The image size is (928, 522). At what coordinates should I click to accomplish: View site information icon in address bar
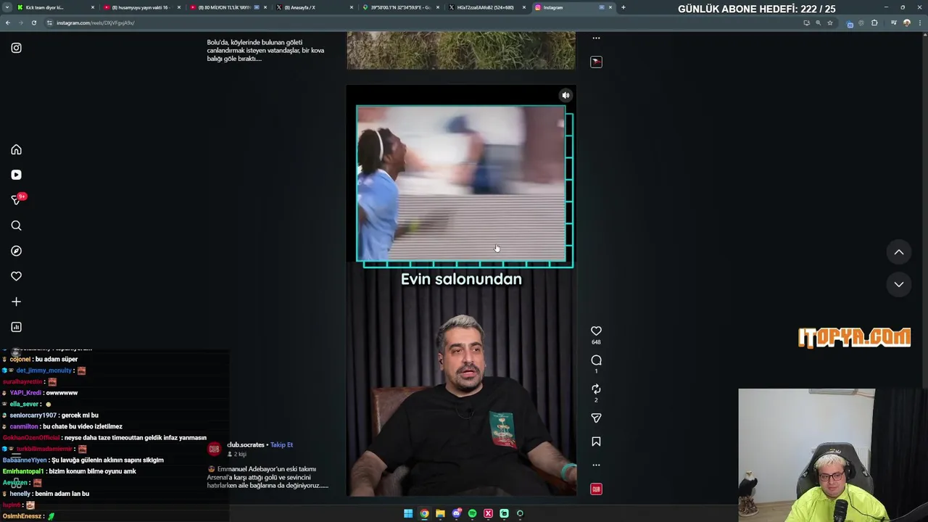pos(50,22)
